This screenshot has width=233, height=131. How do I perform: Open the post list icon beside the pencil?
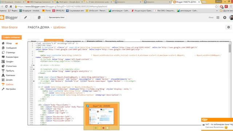(x=39, y=17)
